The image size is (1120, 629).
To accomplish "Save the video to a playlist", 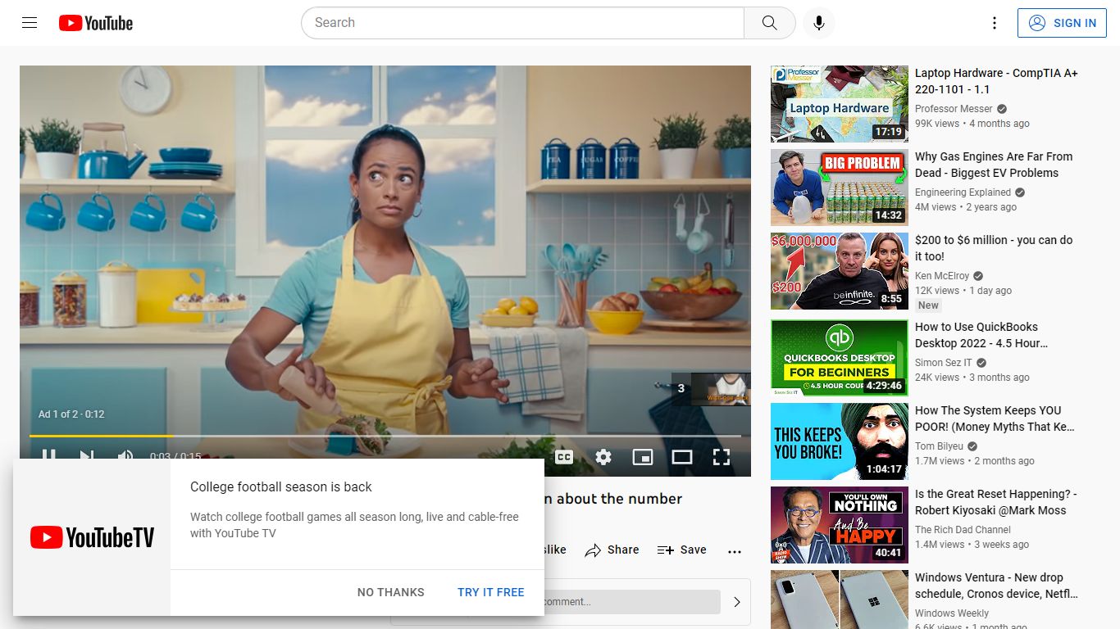I will point(681,550).
